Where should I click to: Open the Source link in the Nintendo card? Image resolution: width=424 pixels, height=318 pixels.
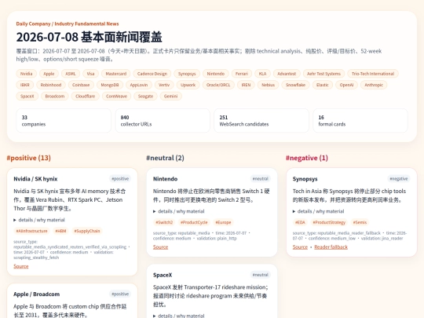160,247
